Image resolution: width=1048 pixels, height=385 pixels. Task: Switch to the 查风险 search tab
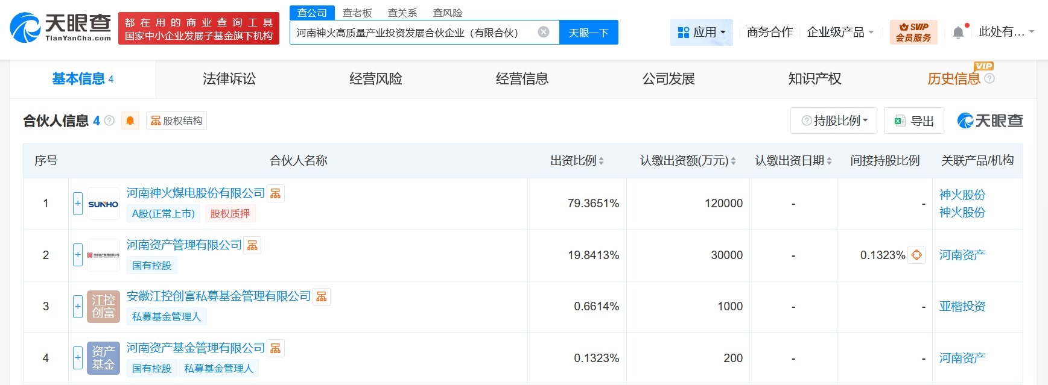(x=448, y=13)
